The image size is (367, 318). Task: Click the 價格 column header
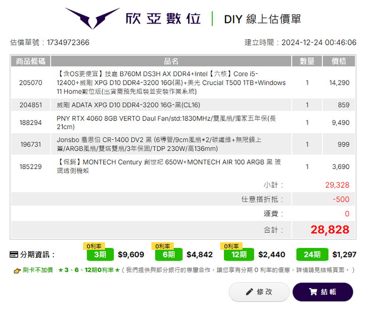click(x=339, y=61)
